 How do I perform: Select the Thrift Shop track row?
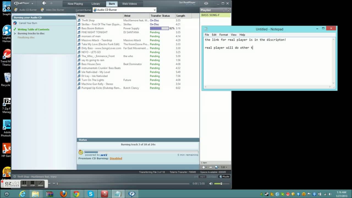[137, 20]
